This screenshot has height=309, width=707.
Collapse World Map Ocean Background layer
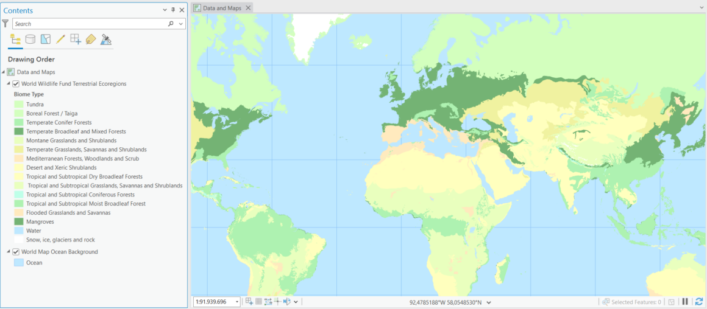click(9, 252)
